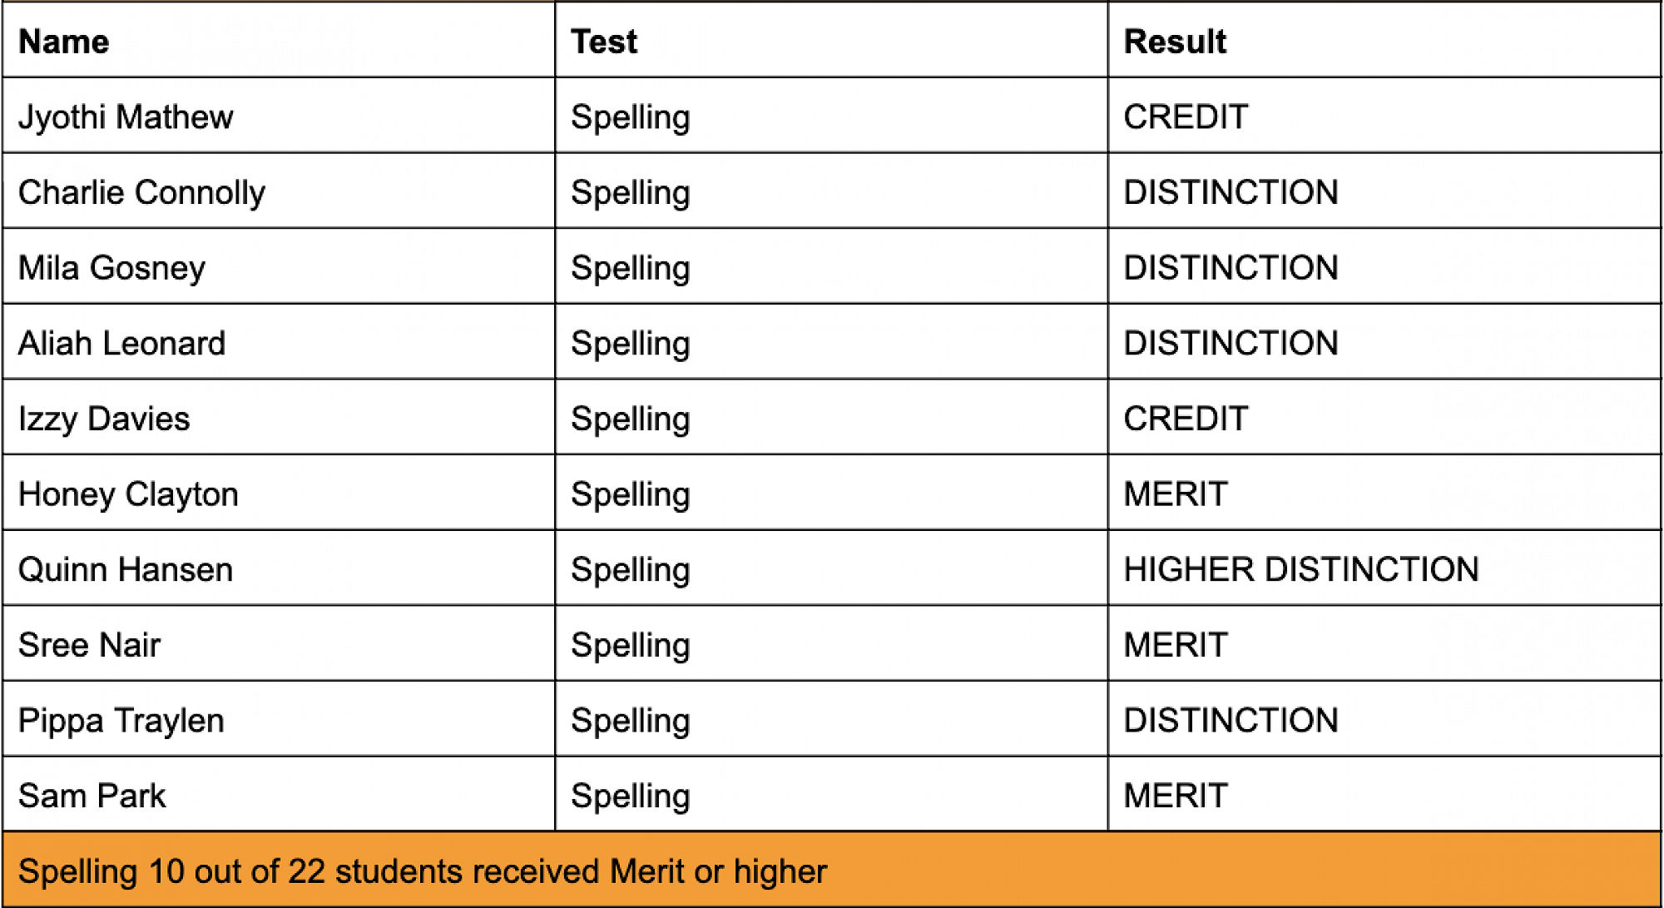This screenshot has height=908, width=1664.
Task: Select the Spelling cell for Sam Park
Action: pos(630,796)
